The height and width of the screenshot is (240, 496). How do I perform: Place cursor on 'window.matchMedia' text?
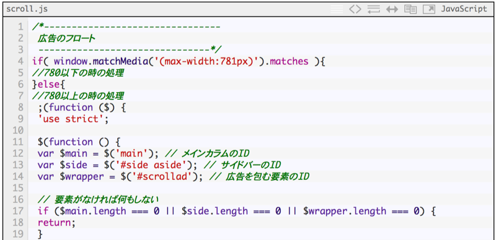tap(101, 61)
